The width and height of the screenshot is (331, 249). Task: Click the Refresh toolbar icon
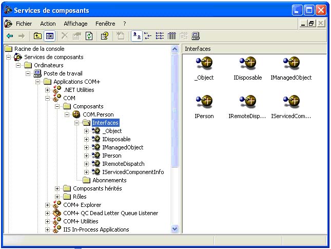[89, 36]
